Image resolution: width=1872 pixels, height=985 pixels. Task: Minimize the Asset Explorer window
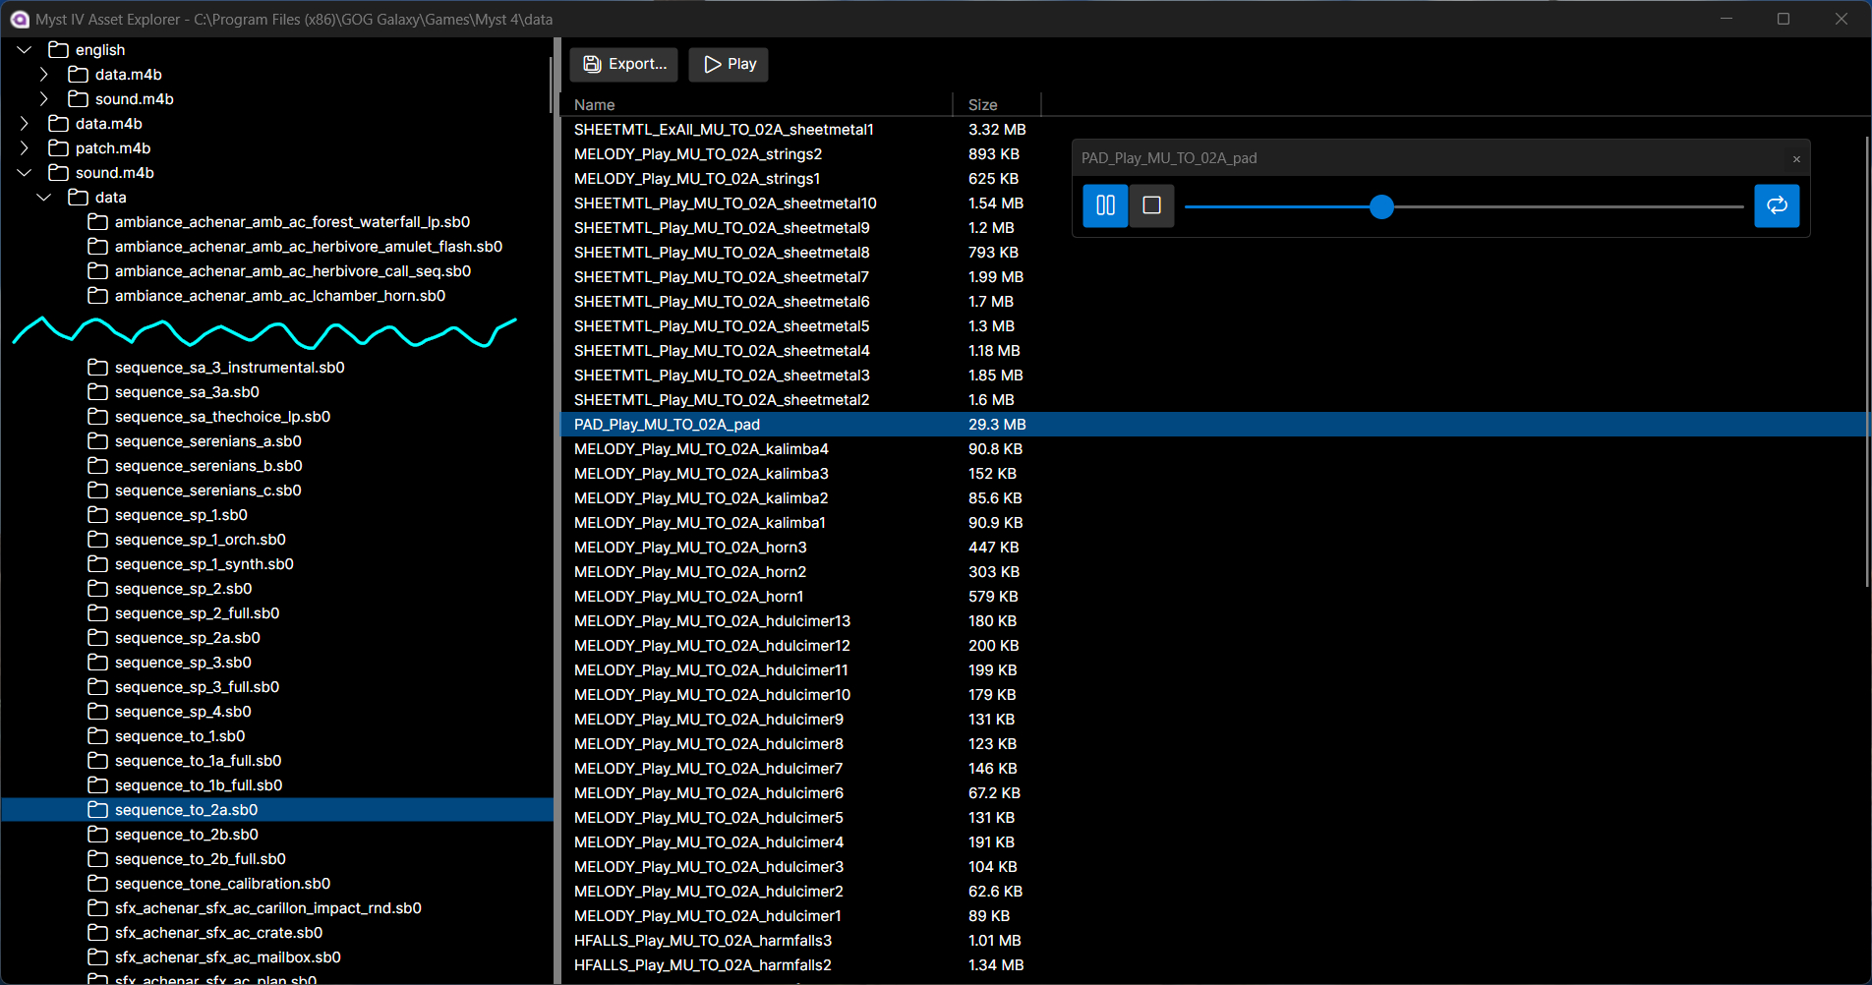pos(1726,19)
